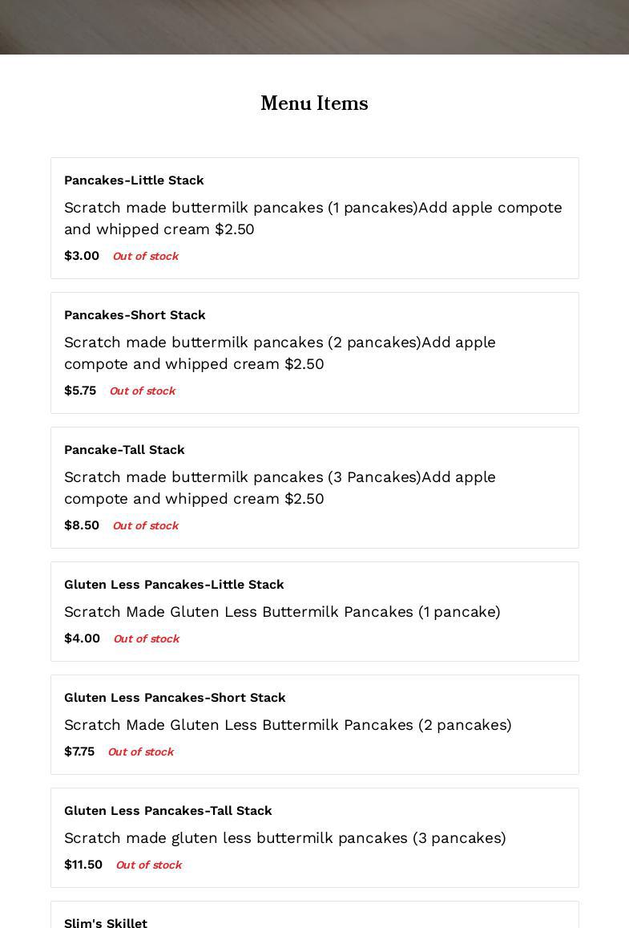Open the Slim's Skillet menu item

click(106, 923)
